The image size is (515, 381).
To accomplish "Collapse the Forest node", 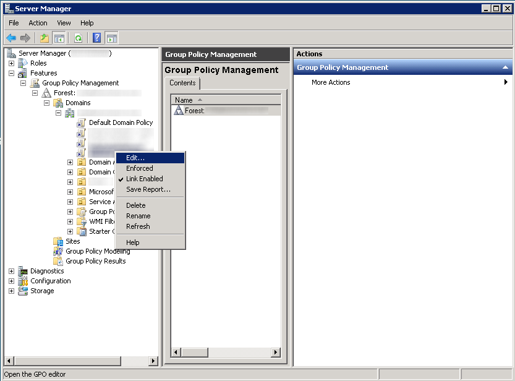I will [35, 93].
